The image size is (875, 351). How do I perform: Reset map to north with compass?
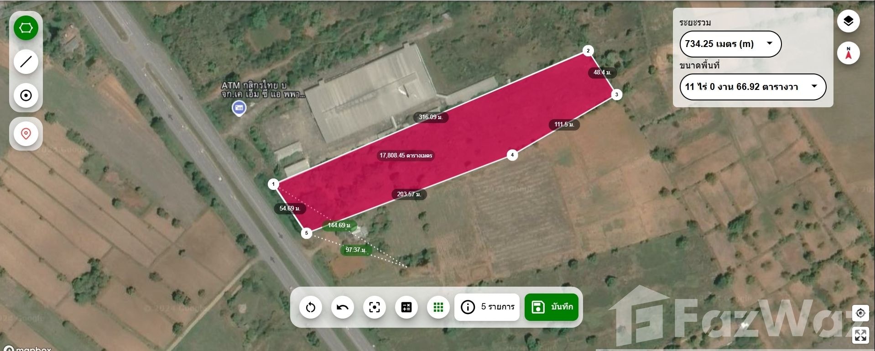pos(849,53)
